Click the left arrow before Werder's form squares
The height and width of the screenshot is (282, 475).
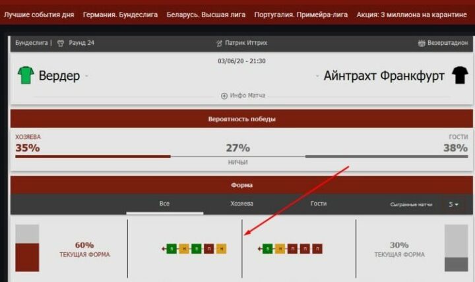point(163,248)
